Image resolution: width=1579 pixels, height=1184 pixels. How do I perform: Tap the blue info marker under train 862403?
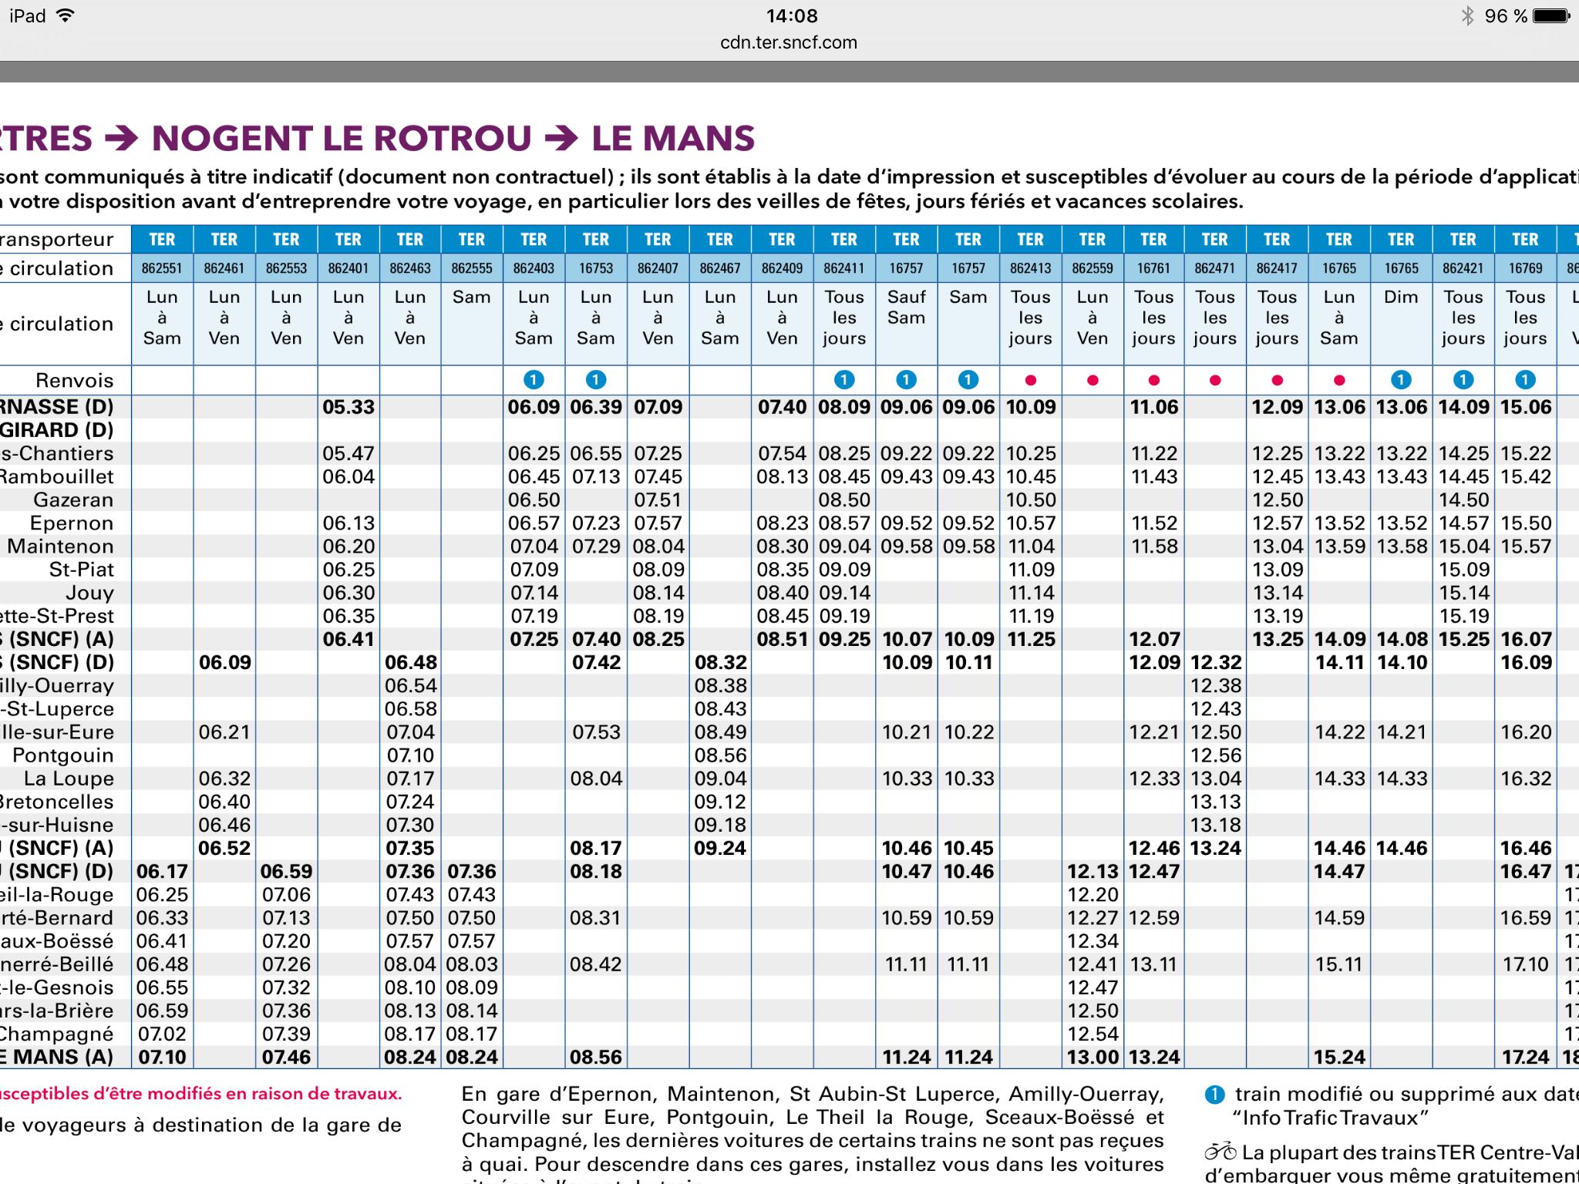click(534, 380)
